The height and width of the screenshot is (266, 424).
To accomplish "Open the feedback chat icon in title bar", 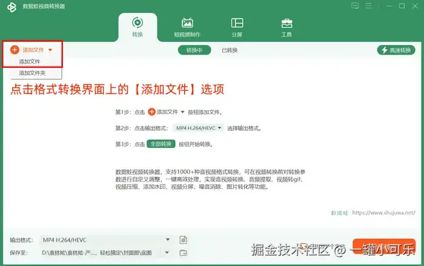I will (x=355, y=5).
